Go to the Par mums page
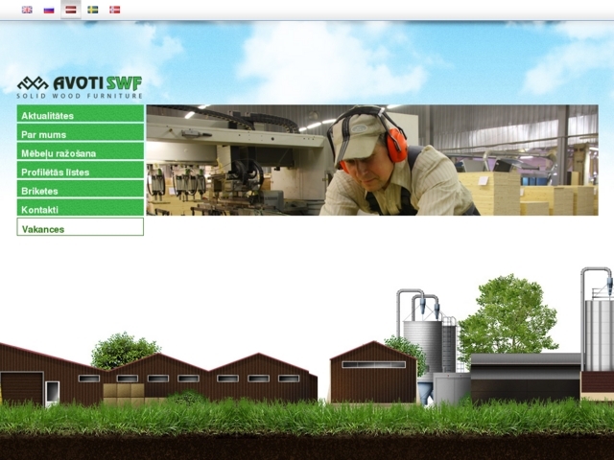 click(80, 134)
